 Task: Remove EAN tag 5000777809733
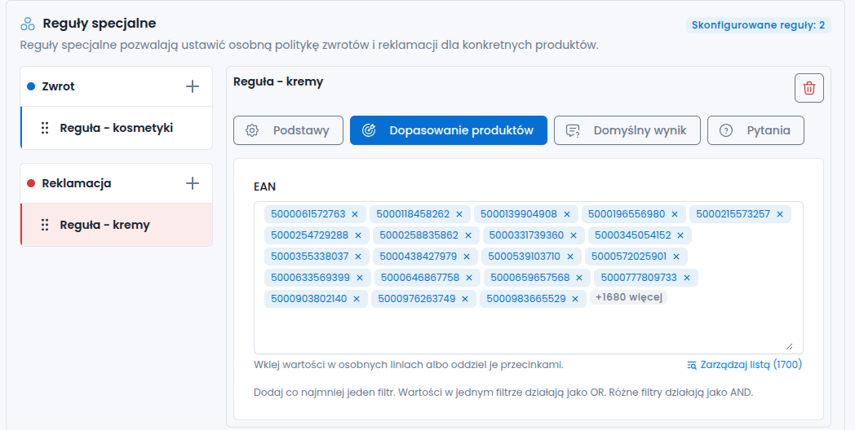point(687,278)
